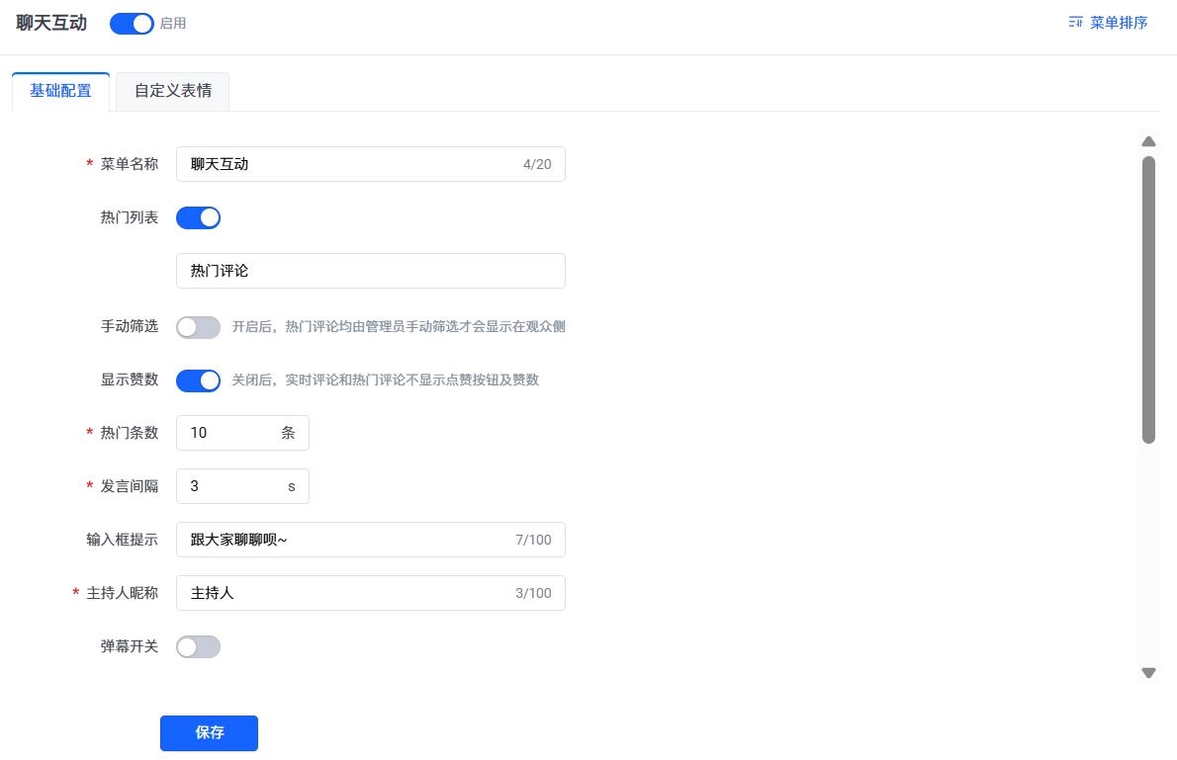Click the scrollbar down arrow
The height and width of the screenshot is (760, 1177).
(1148, 673)
